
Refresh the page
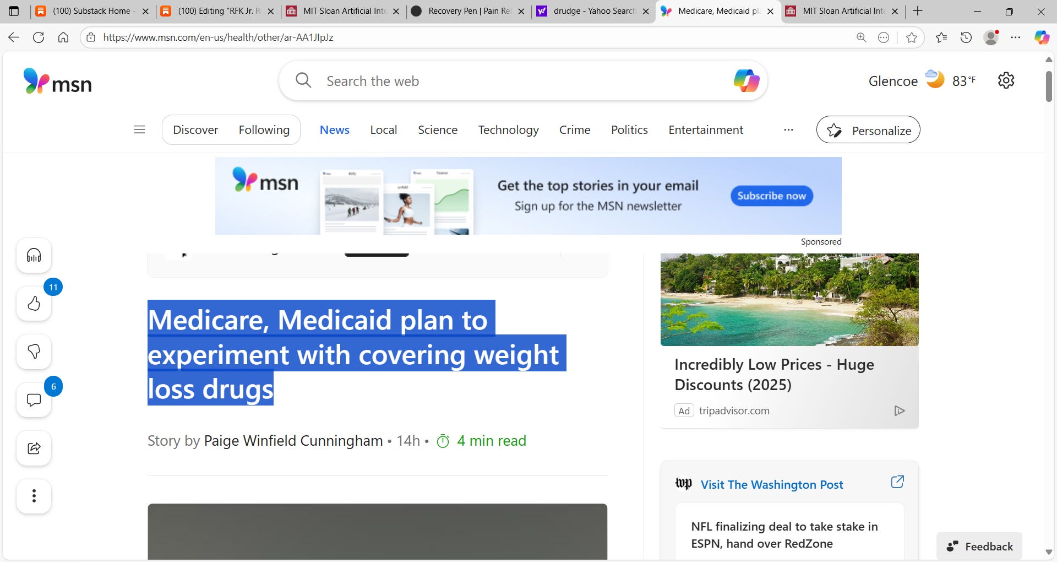(39, 37)
